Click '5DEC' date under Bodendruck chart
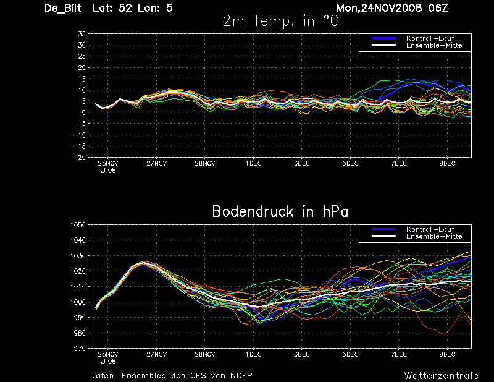 (x=350, y=354)
